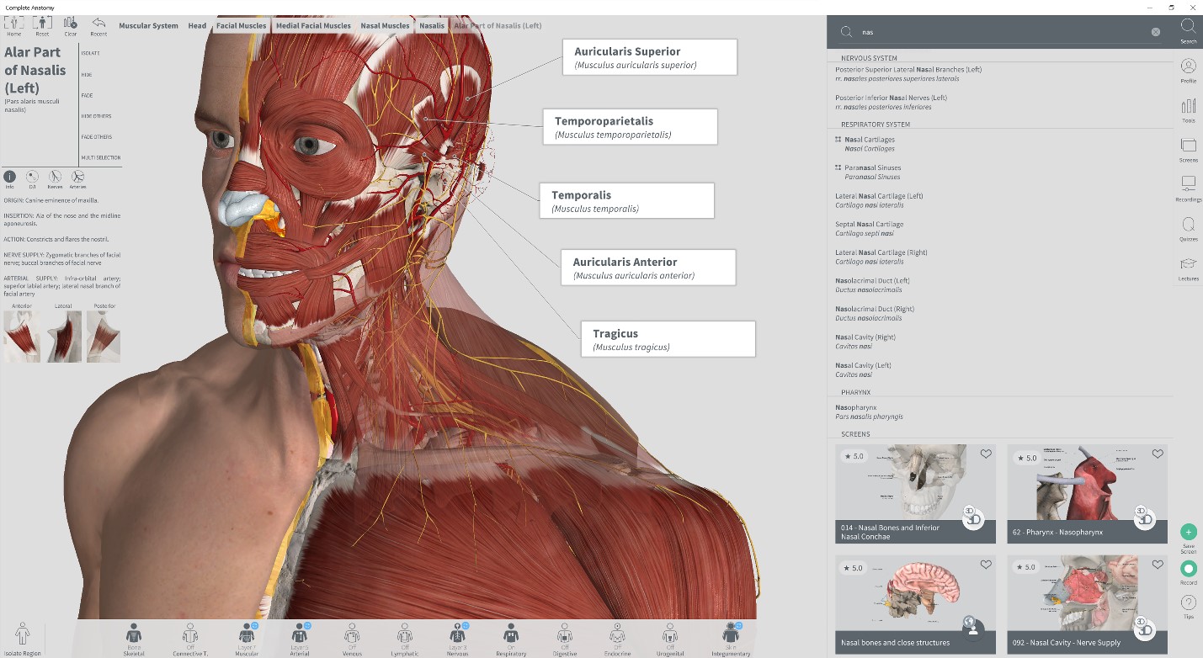The image size is (1203, 658).
Task: Toggle the Venous system layer
Action: click(x=352, y=637)
